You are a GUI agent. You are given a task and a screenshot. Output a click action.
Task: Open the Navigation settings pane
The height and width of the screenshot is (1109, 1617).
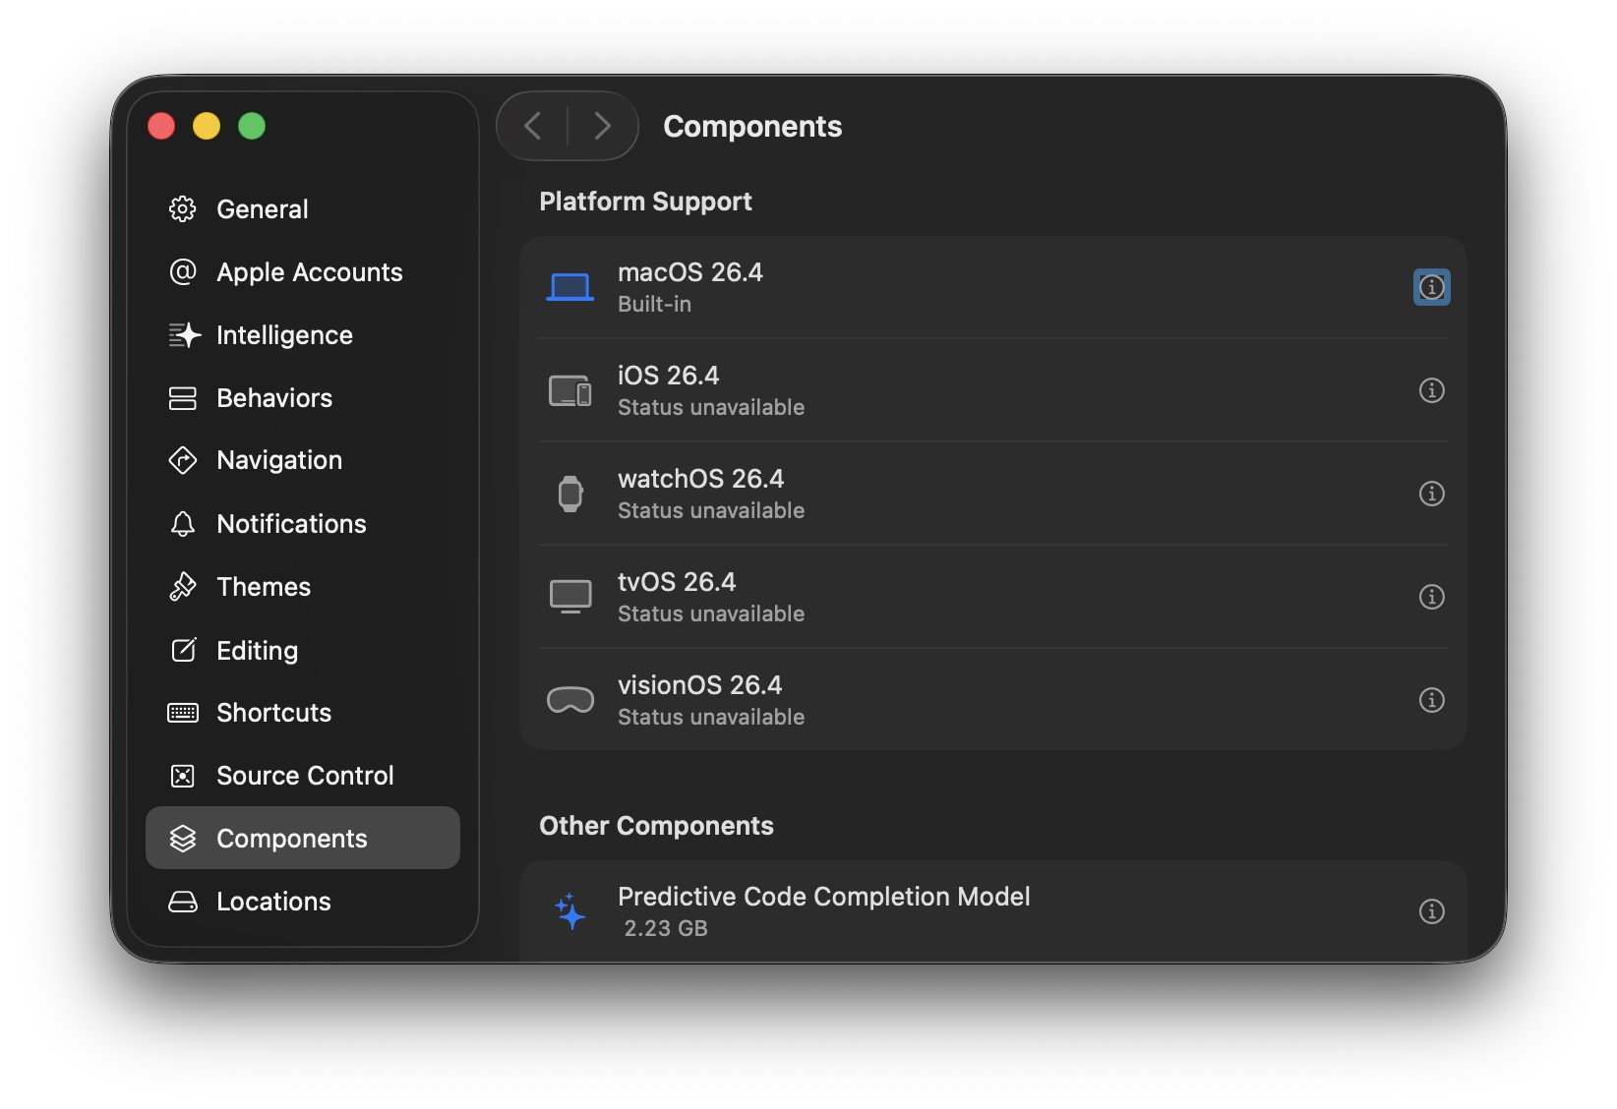coord(303,460)
